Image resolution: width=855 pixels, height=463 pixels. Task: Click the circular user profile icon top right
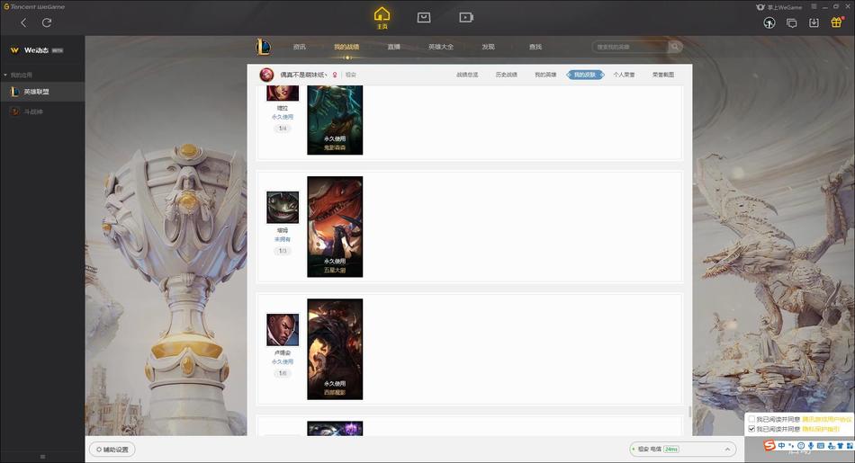pos(769,22)
